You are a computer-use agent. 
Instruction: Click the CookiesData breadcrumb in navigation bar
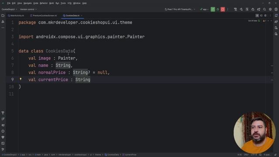112,155
